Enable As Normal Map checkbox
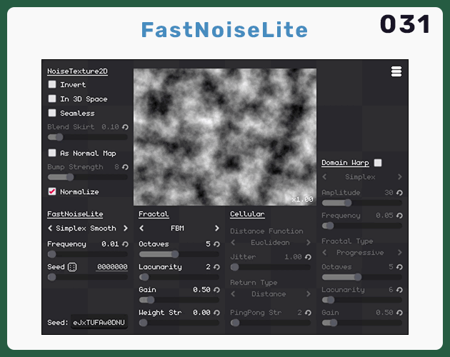Viewport: 450px width, 357px height. click(52, 153)
